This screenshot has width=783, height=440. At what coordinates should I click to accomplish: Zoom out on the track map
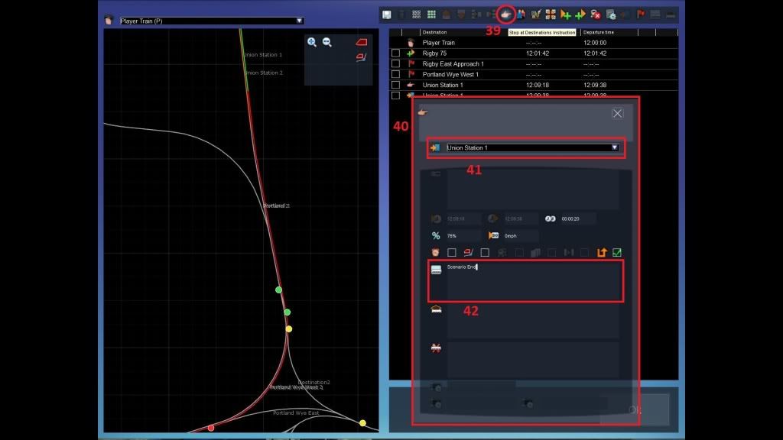tap(327, 43)
